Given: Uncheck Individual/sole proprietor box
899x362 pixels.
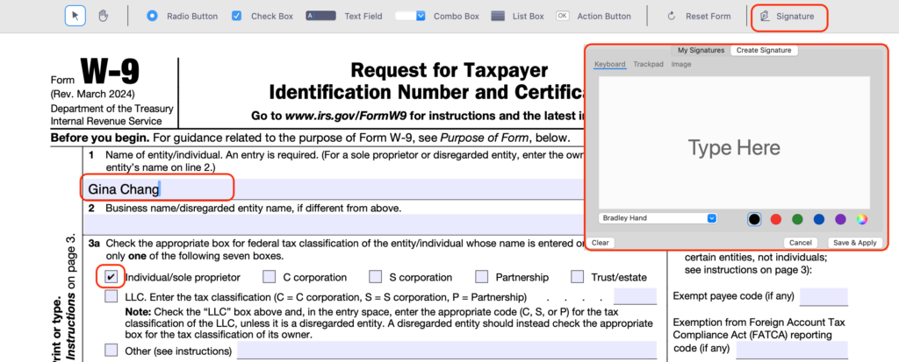Looking at the screenshot, I should pyautogui.click(x=111, y=277).
